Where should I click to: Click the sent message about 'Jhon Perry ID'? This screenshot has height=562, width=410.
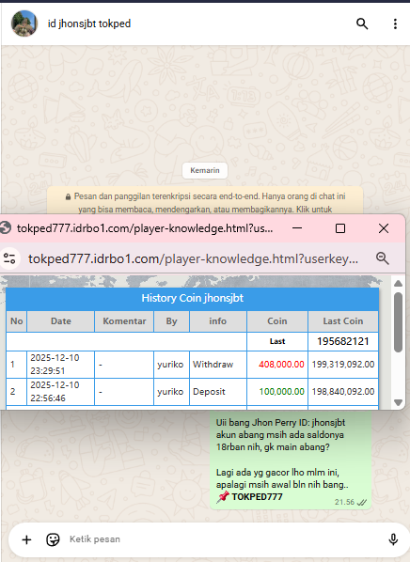click(291, 460)
